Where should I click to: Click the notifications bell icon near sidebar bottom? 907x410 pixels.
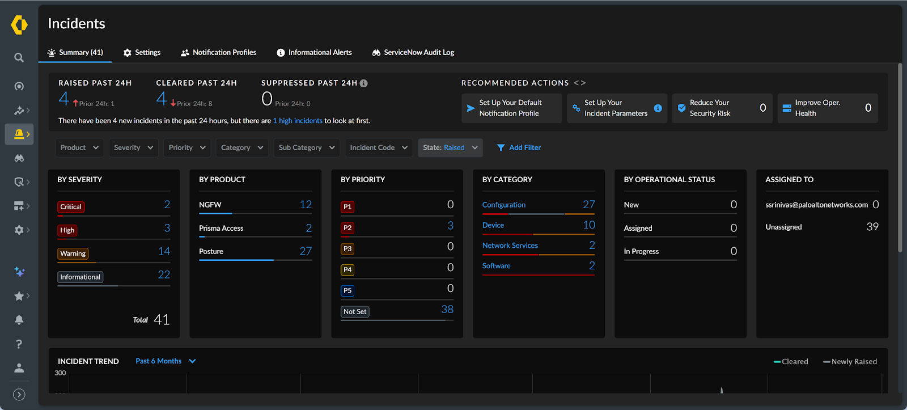tap(19, 320)
